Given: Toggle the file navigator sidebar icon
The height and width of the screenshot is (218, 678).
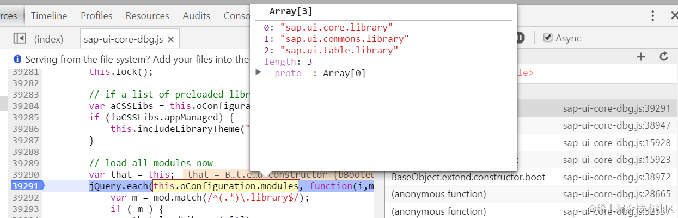Looking at the screenshot, I should (20, 38).
